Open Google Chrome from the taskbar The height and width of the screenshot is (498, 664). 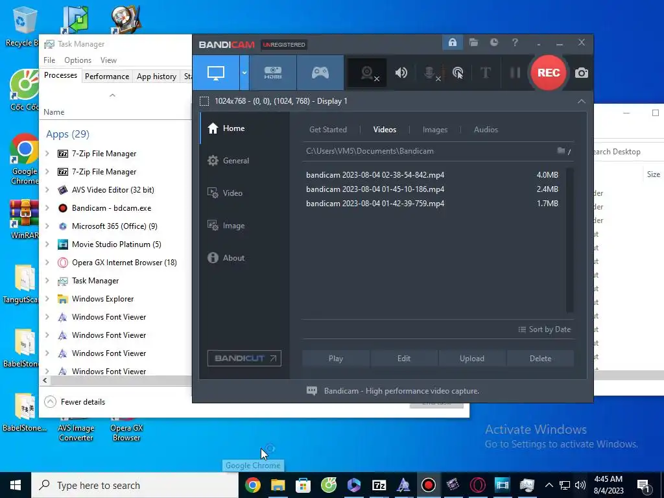click(x=253, y=485)
